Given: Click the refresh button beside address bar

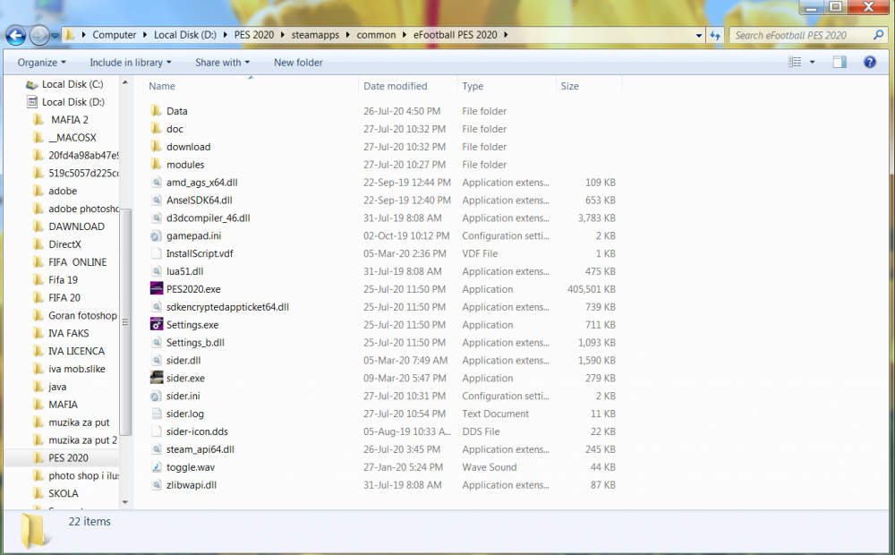Looking at the screenshot, I should 715,36.
